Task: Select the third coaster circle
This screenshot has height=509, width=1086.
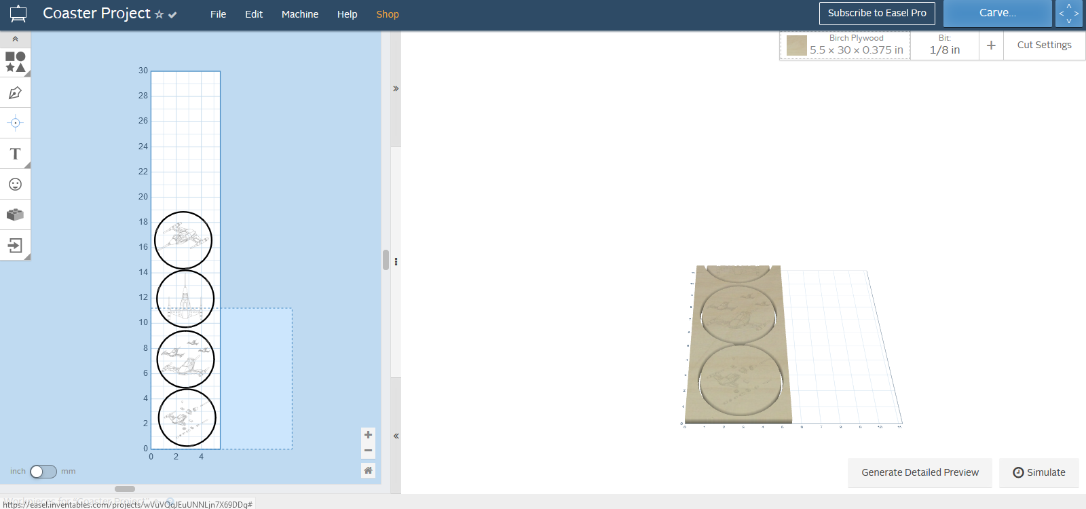Action: coord(185,359)
